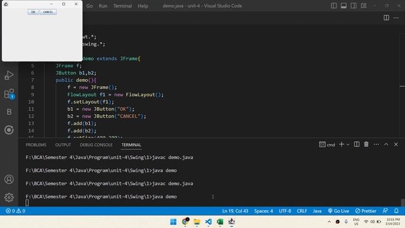The image size is (405, 228).
Task: Click the OK button in Java window
Action: coord(33,12)
